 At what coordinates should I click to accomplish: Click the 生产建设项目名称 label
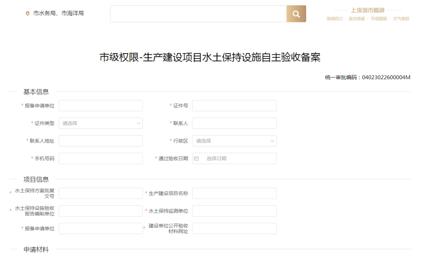point(168,193)
